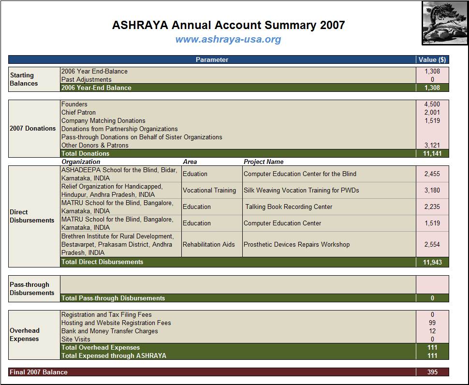Image resolution: width=469 pixels, height=385 pixels.
Task: Select 'Registration and Tax Filing Fees' label
Action: 106,315
